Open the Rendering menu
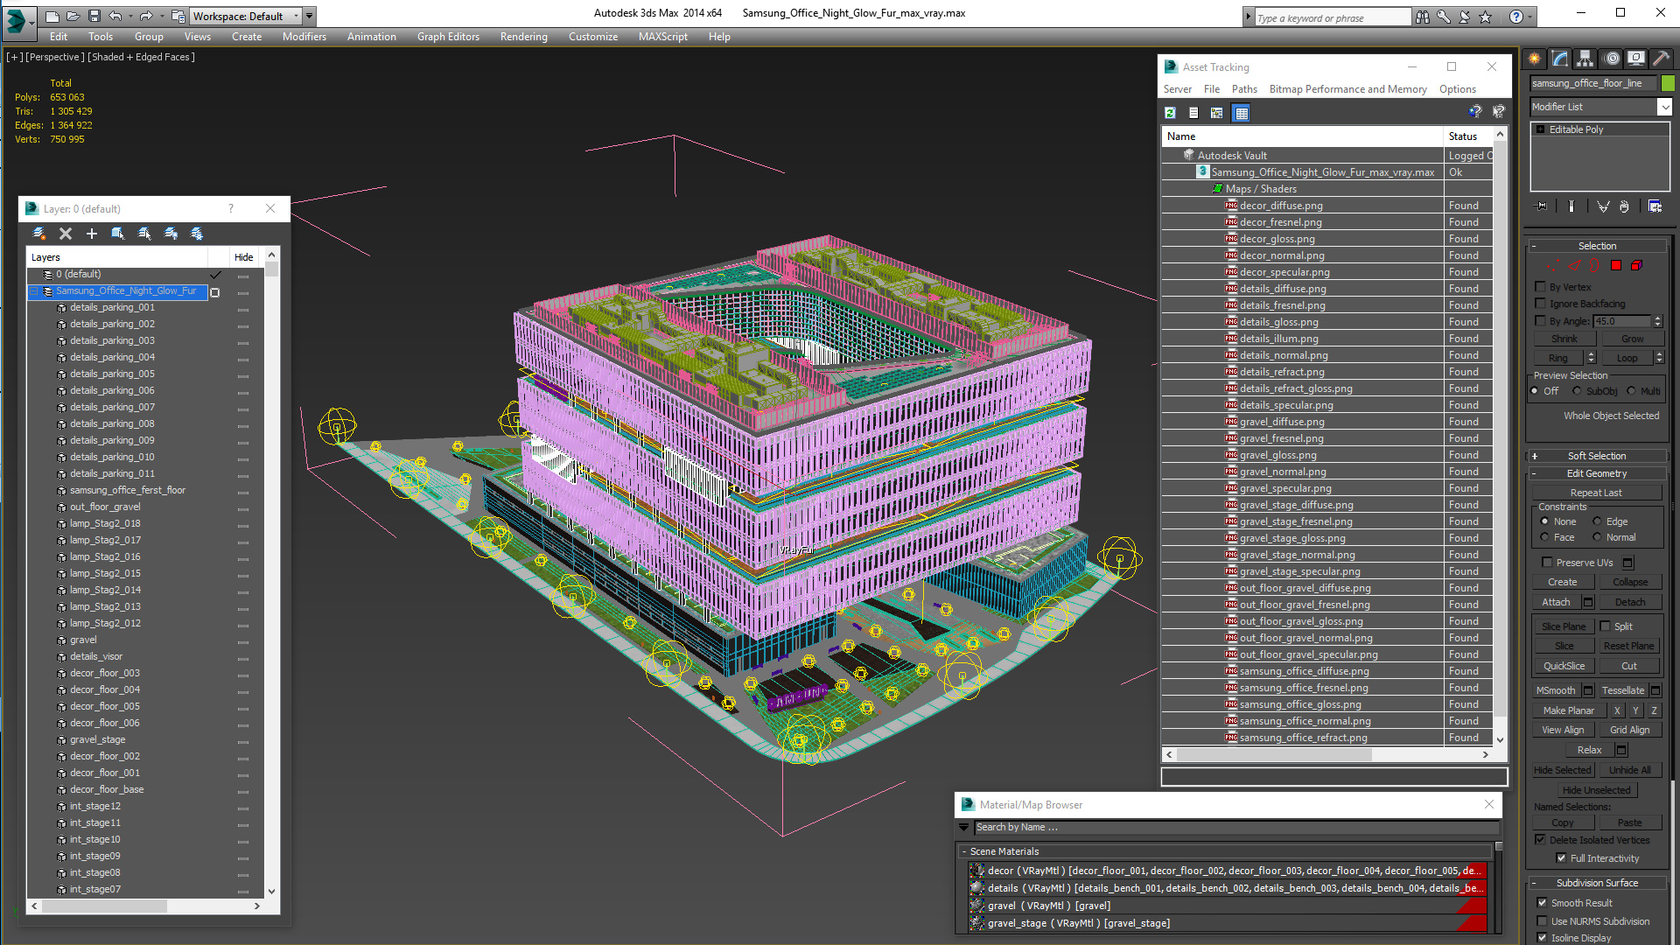 pyautogui.click(x=523, y=37)
